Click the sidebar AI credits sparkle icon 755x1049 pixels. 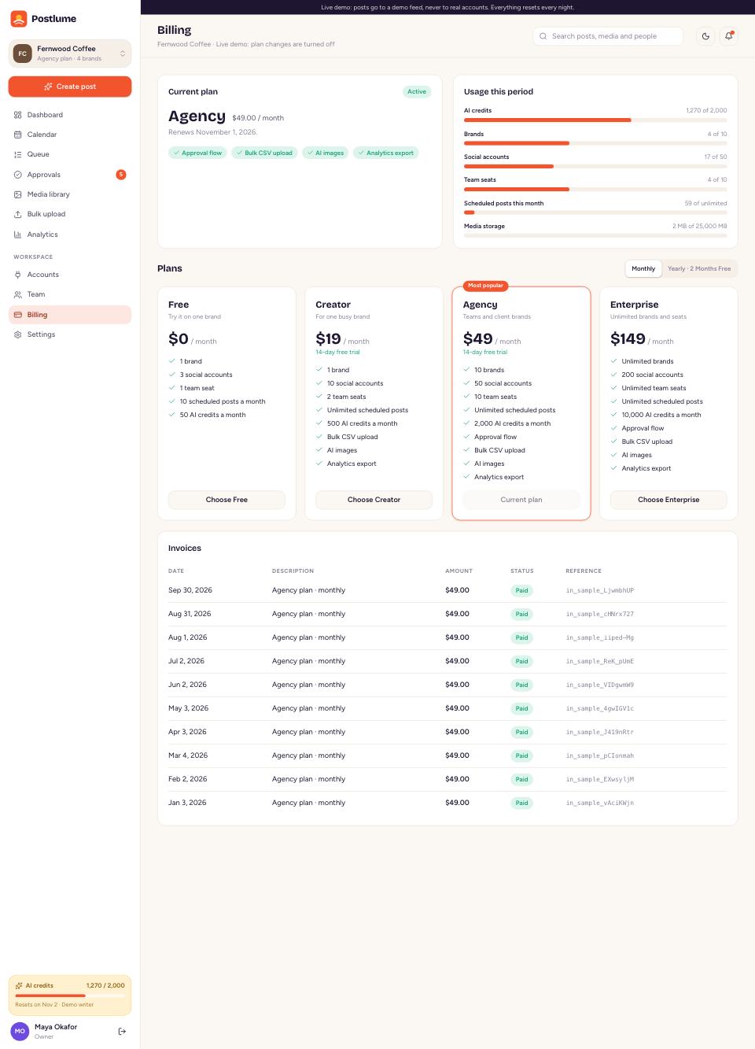[x=19, y=985]
